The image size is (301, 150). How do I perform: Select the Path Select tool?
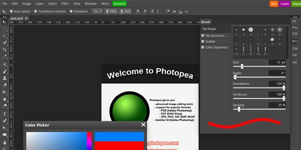tap(5, 128)
